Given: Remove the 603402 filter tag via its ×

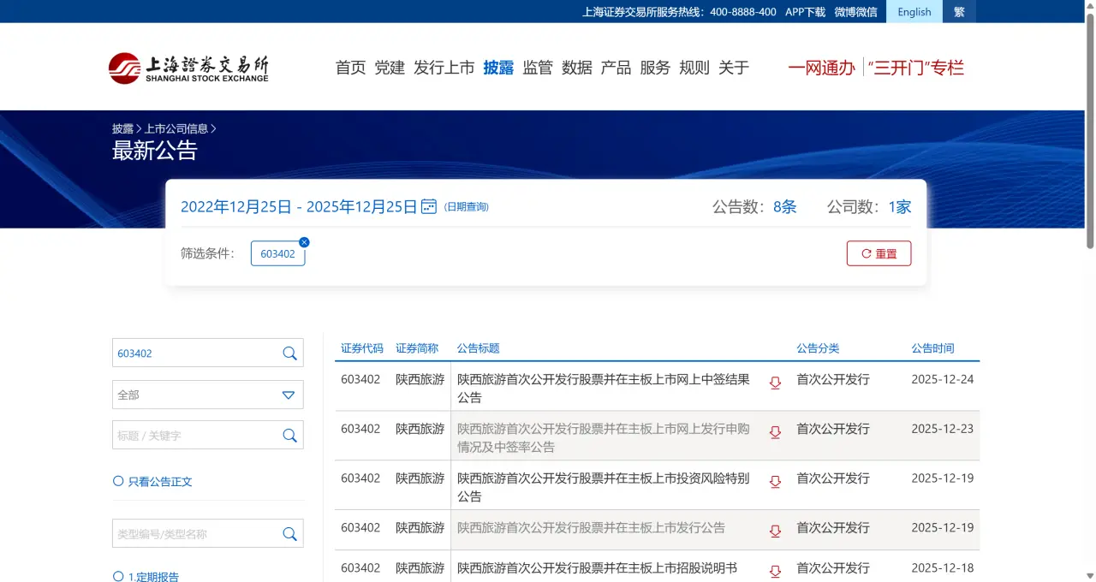Looking at the screenshot, I should [304, 242].
